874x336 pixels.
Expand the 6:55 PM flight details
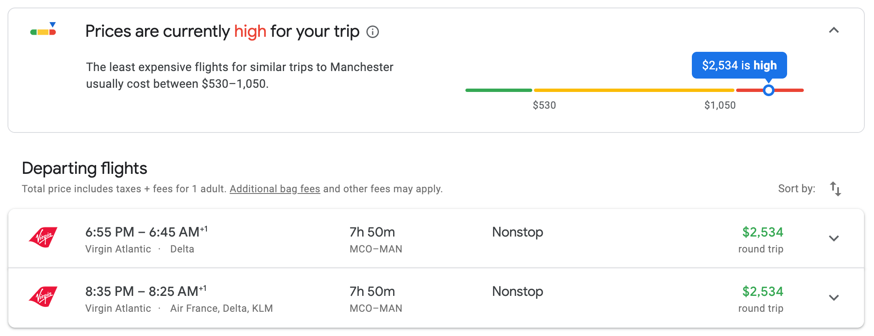point(834,238)
